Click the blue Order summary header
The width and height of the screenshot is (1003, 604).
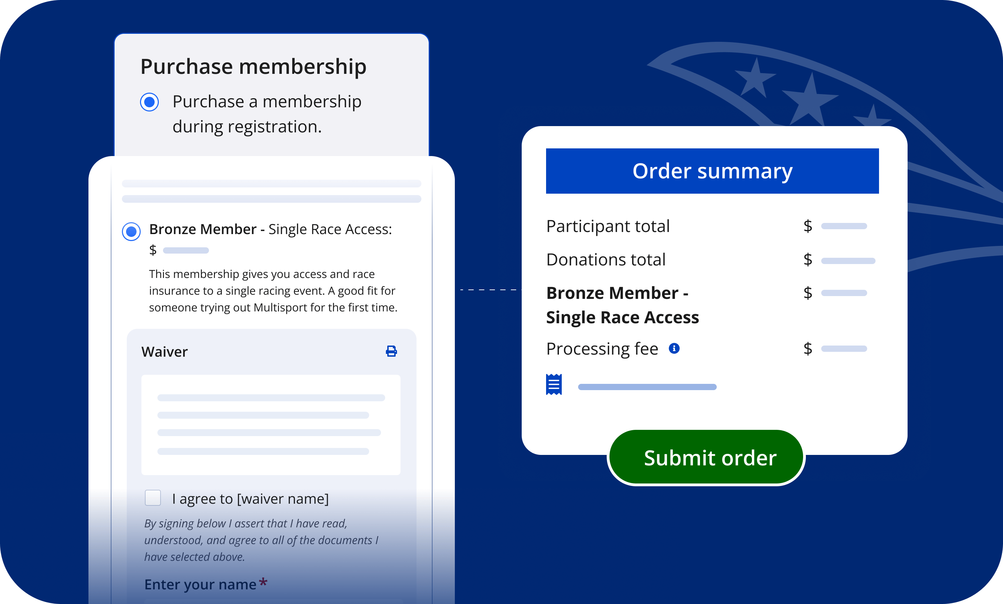(712, 171)
